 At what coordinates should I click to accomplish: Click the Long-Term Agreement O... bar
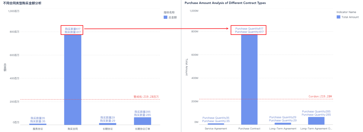tap(316, 120)
